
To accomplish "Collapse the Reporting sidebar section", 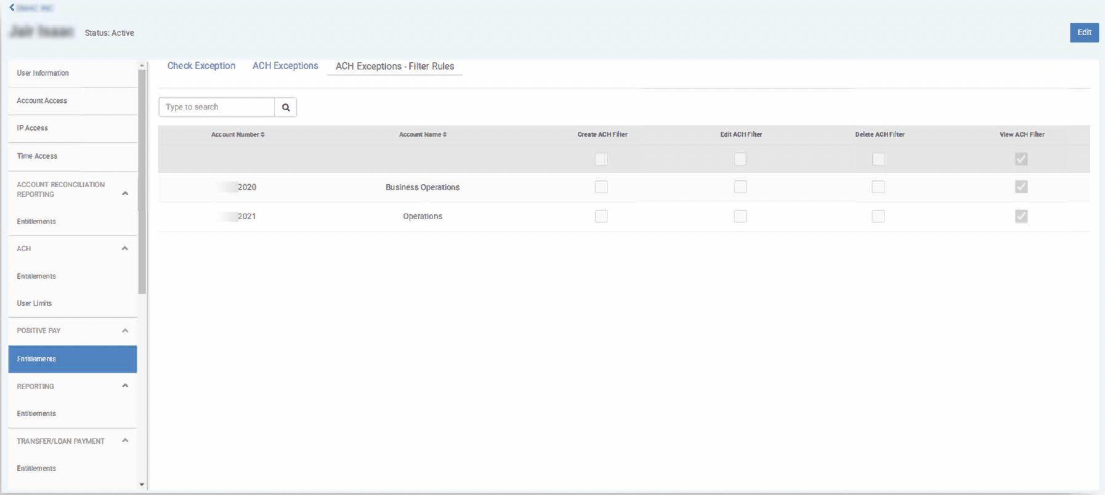I will (125, 386).
